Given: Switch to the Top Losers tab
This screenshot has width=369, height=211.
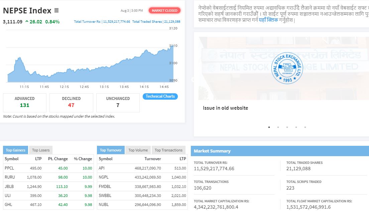Looking at the screenshot, I should click(41, 150).
